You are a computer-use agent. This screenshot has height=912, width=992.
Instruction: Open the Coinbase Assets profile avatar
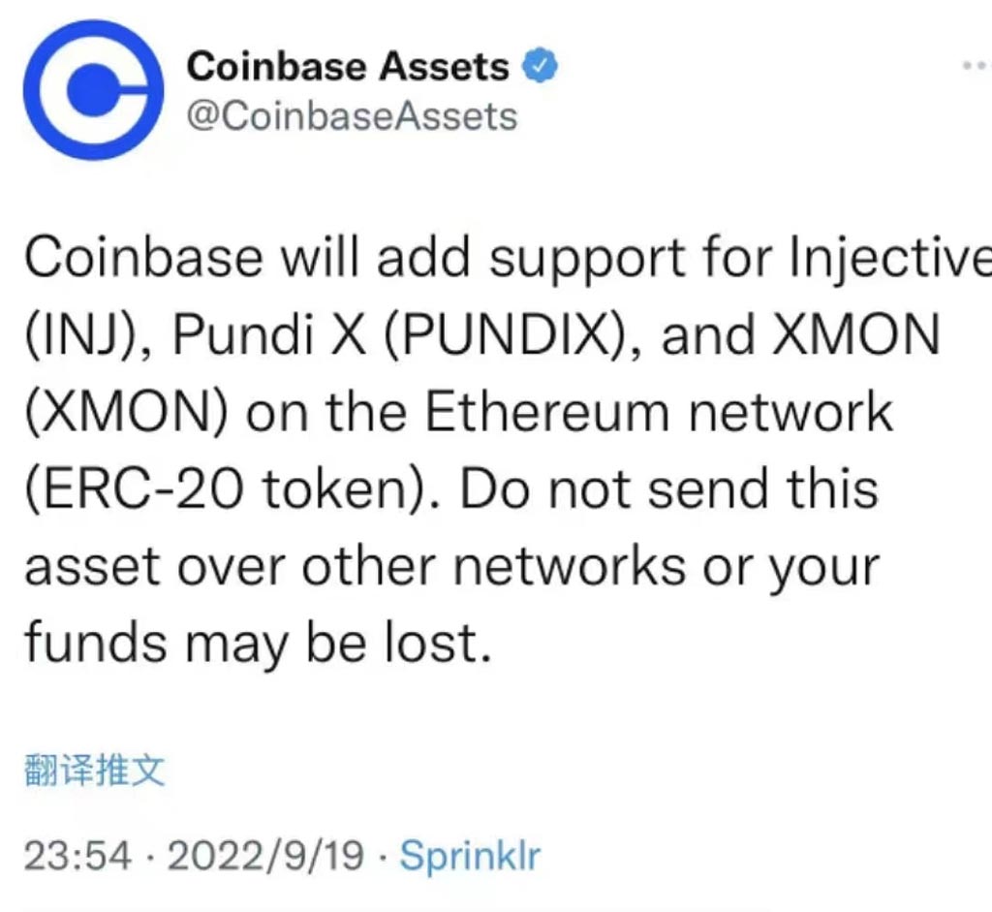94,90
